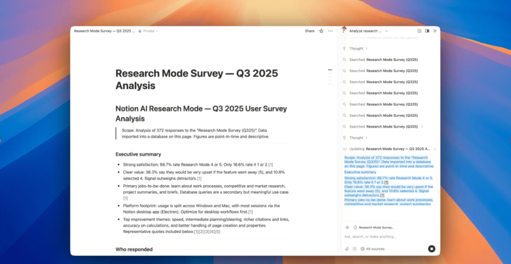This screenshot has width=511, height=264.
Task: Toggle the AI panel sidebar layout
Action: point(427,31)
